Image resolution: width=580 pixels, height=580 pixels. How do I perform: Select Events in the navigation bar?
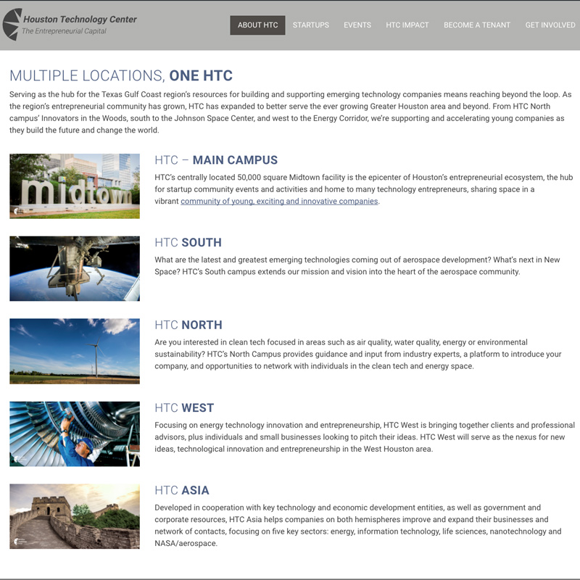357,25
